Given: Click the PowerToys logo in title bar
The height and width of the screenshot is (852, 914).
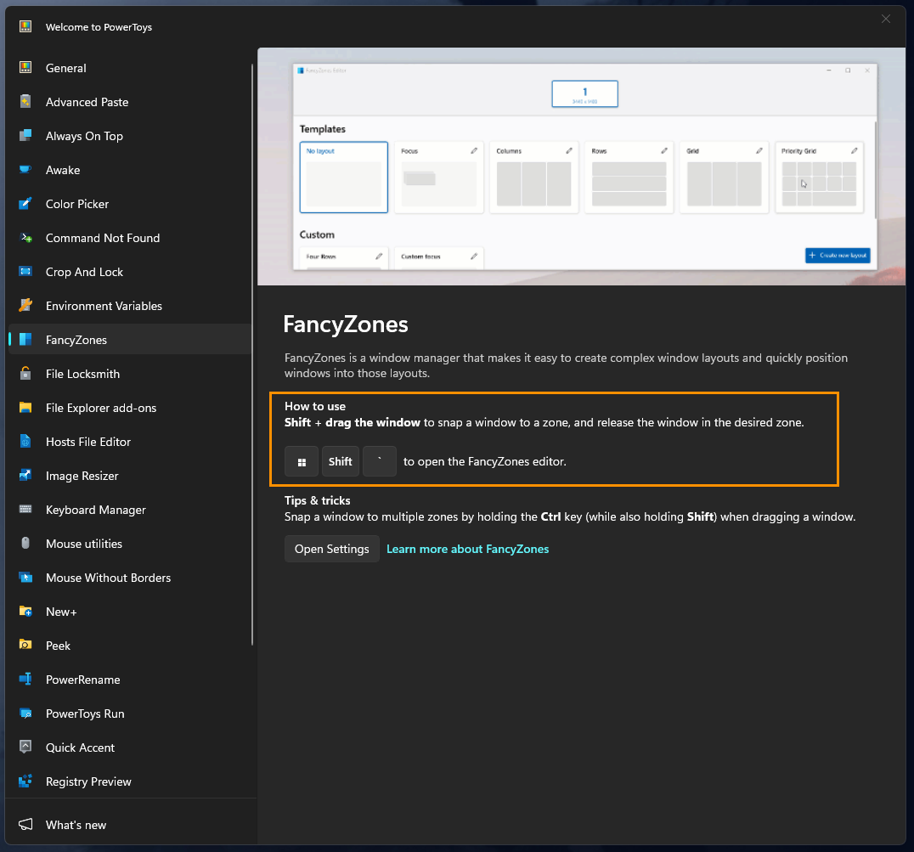Looking at the screenshot, I should [x=25, y=27].
